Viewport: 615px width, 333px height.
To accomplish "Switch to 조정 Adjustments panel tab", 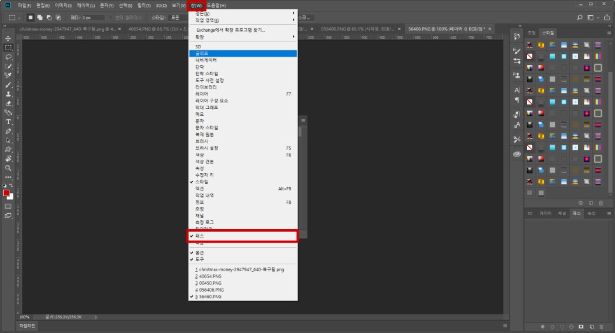I will pos(531,33).
